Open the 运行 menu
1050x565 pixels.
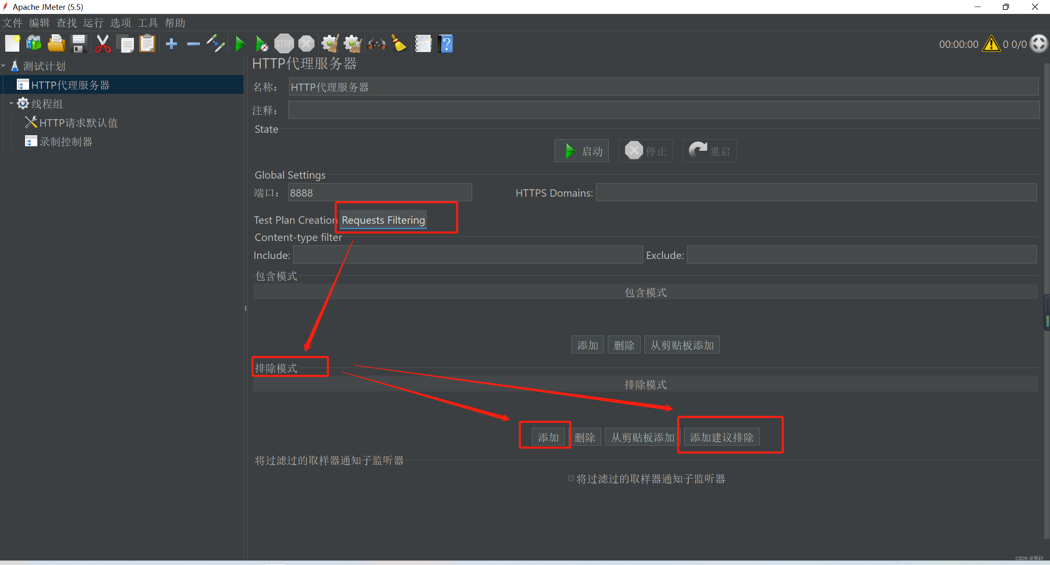point(93,23)
